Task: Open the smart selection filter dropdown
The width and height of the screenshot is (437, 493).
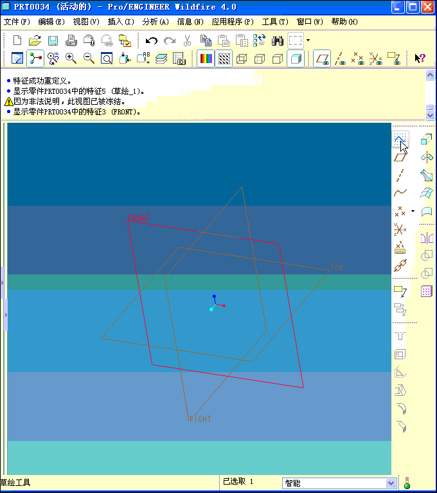Action: 391,483
